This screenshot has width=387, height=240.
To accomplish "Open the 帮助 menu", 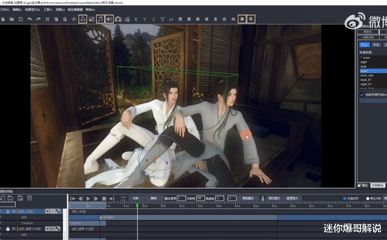I will point(90,10).
